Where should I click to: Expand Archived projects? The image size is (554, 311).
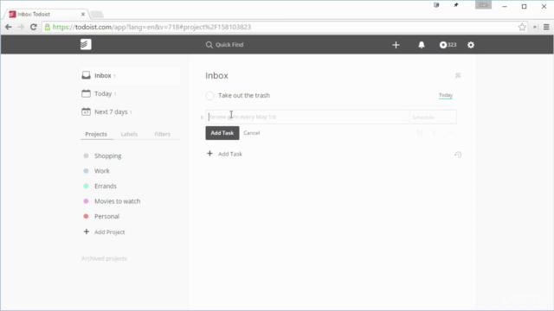point(104,258)
